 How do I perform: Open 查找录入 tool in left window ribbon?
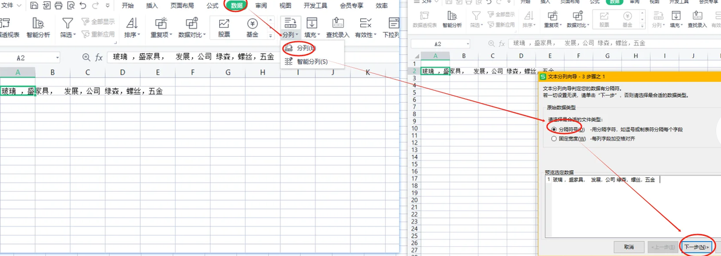(x=338, y=28)
